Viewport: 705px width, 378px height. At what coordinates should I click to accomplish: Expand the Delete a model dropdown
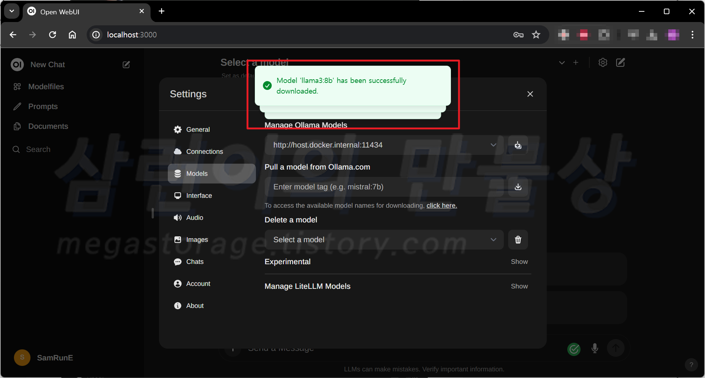pyautogui.click(x=384, y=240)
